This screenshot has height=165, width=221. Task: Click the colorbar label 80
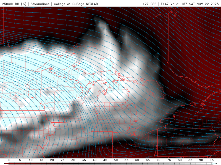pos(180,160)
